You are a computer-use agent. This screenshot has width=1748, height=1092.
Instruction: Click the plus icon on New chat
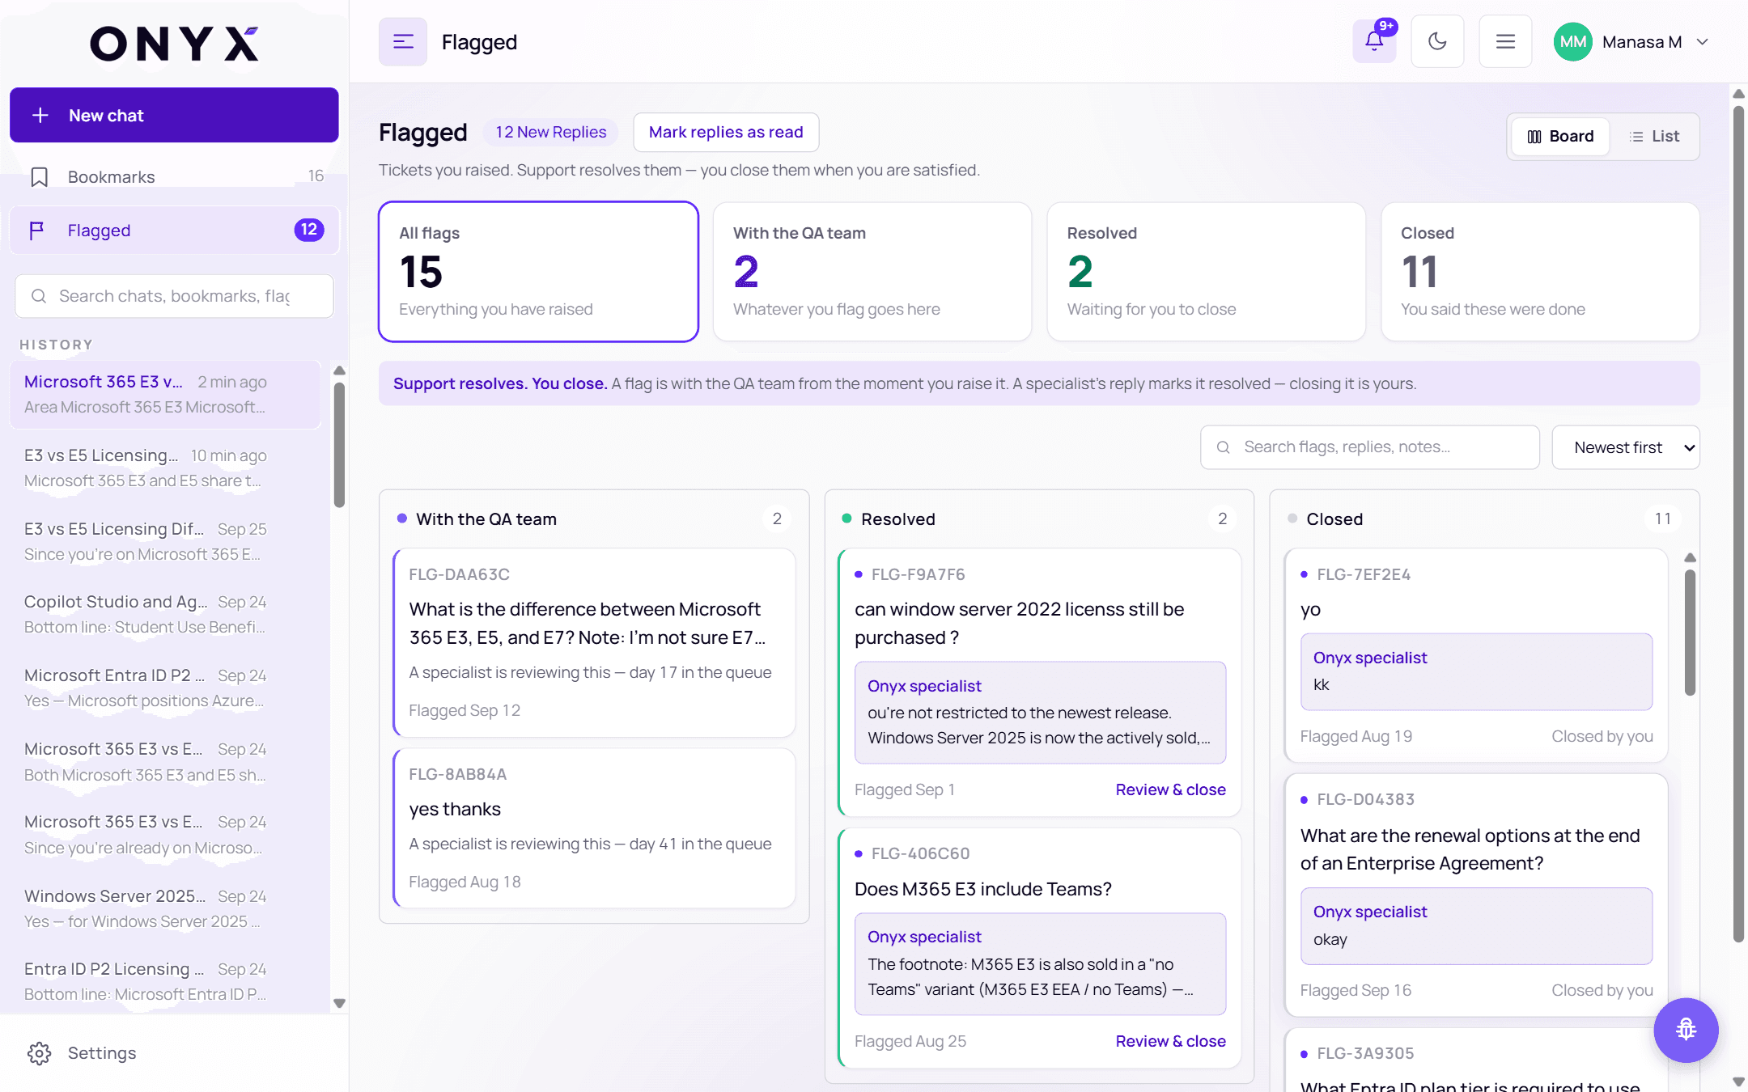point(40,116)
